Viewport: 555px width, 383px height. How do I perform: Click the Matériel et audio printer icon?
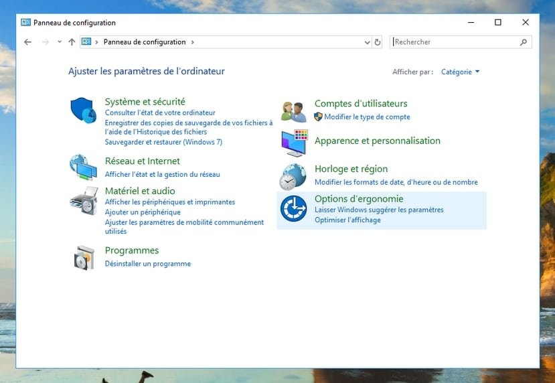point(84,201)
